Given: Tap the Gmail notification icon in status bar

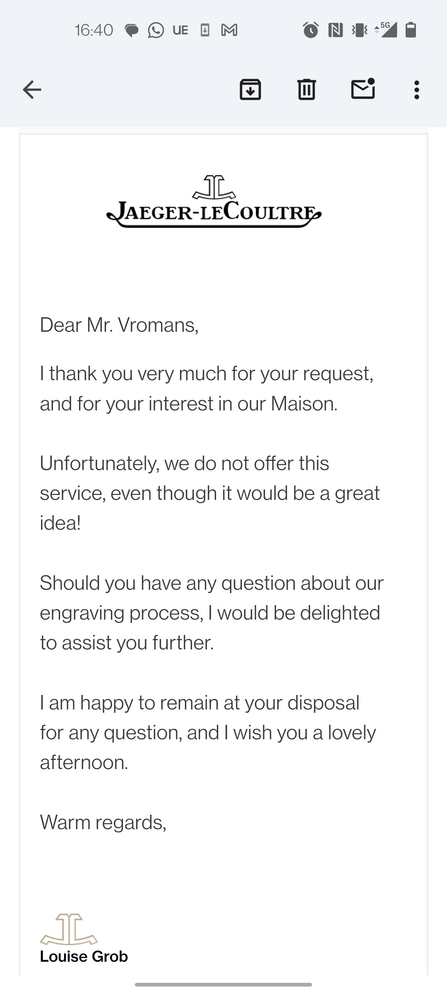Looking at the screenshot, I should pos(229,30).
